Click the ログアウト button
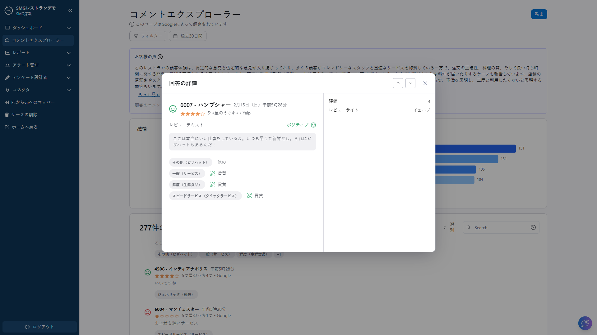 click(x=39, y=327)
